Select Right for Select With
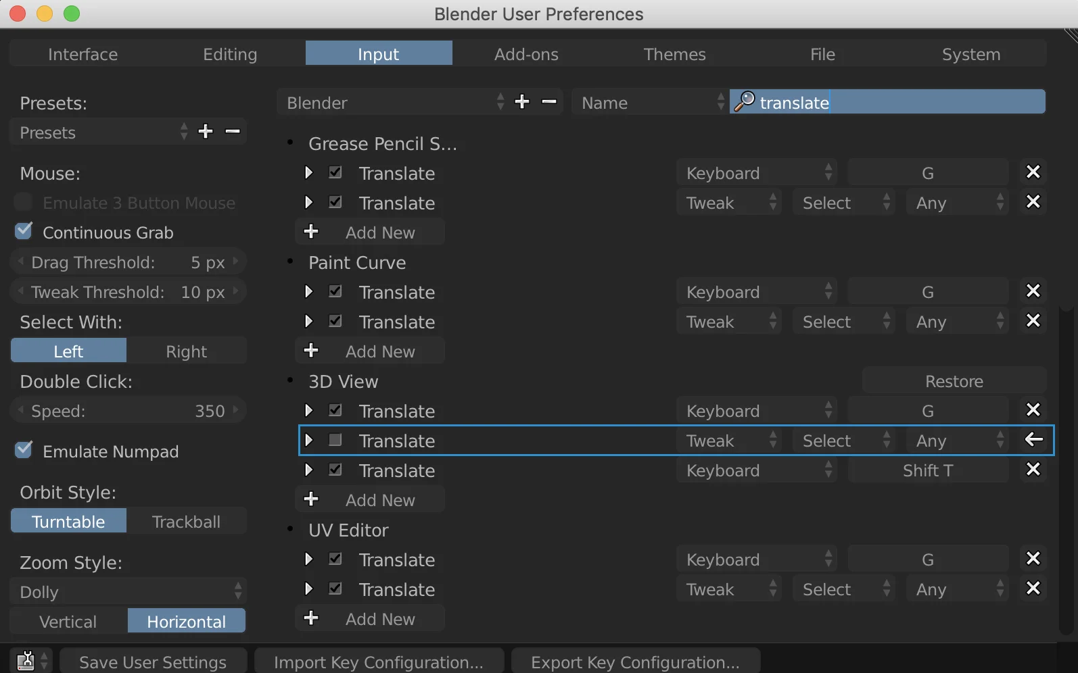Viewport: 1078px width, 673px height. point(187,351)
